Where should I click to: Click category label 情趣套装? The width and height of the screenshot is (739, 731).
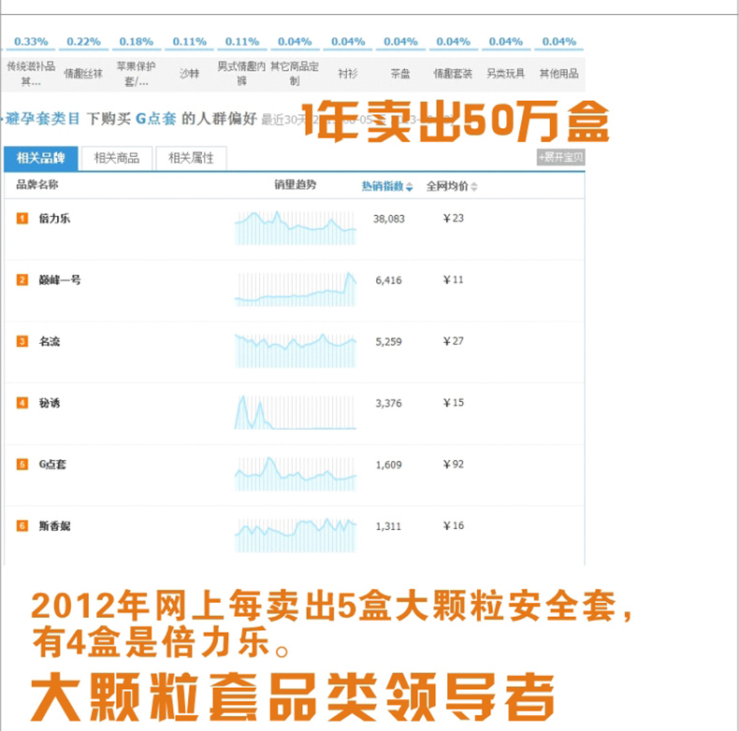click(453, 74)
